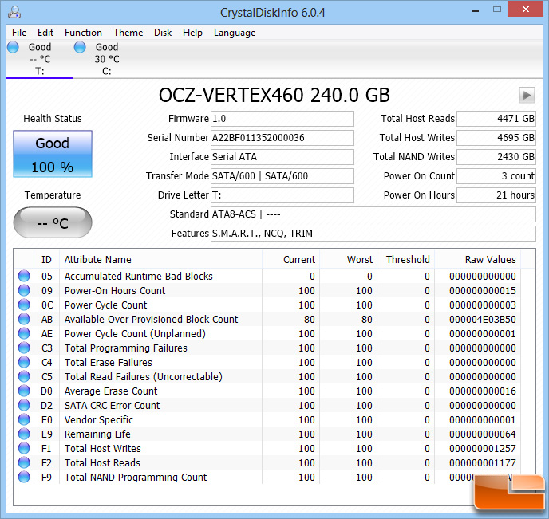Screen dimensions: 549x519
Task: Click status orb for Total Programming Failures
Action: click(x=24, y=348)
